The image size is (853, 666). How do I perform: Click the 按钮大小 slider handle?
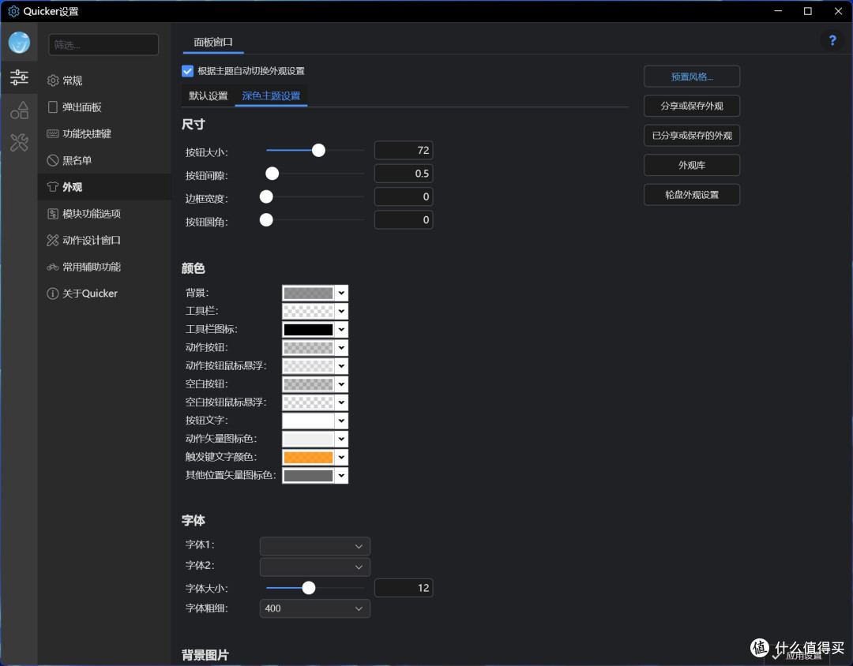click(x=319, y=151)
